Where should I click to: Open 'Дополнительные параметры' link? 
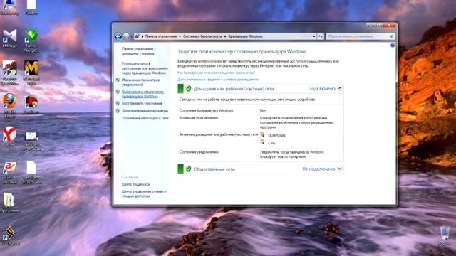[x=145, y=111]
